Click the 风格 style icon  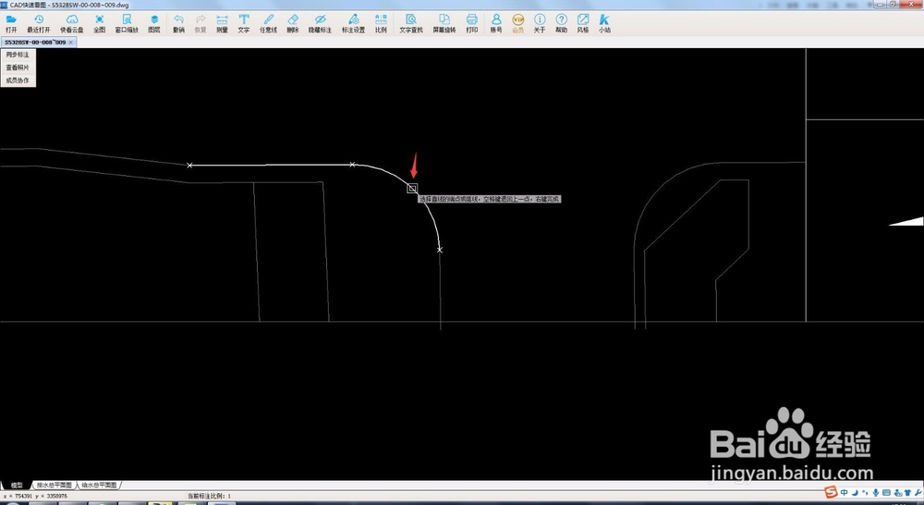pyautogui.click(x=583, y=23)
